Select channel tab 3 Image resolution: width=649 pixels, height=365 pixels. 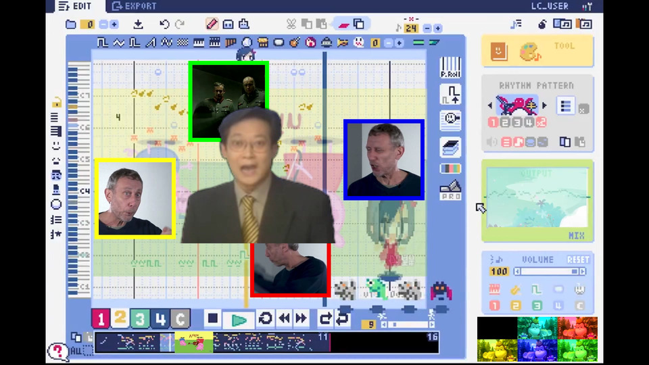pyautogui.click(x=140, y=318)
